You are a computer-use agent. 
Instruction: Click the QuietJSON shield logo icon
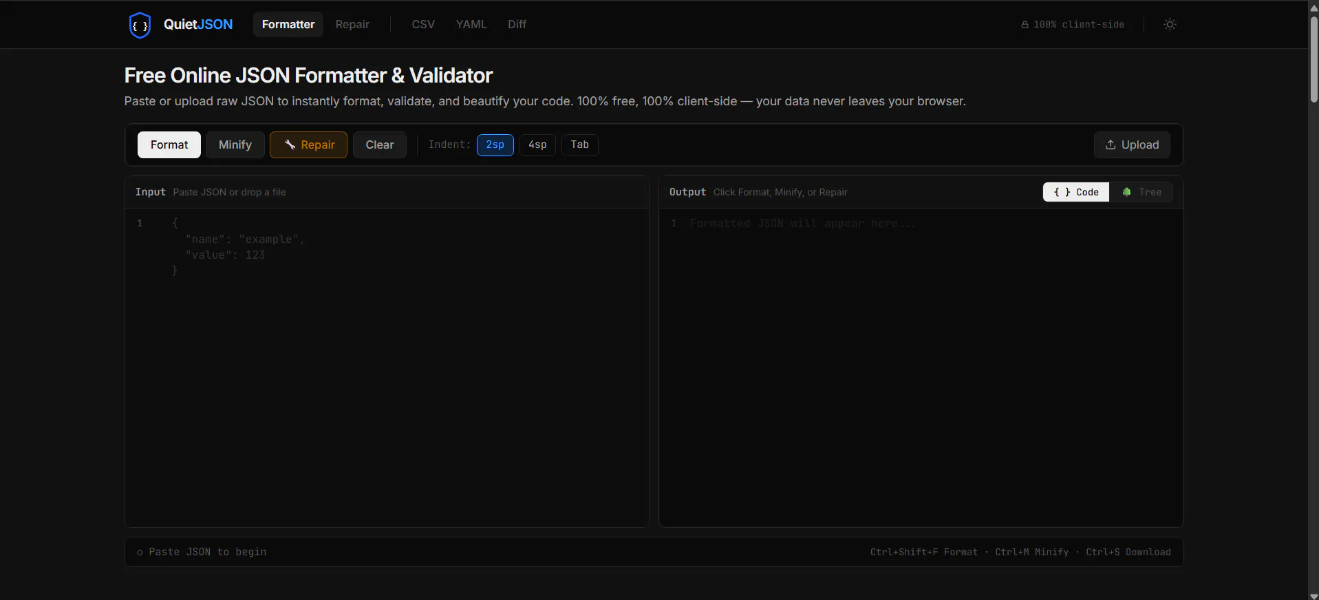click(x=140, y=25)
